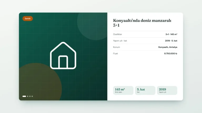Click the Satılık badge on the listing image

(x=28, y=19)
